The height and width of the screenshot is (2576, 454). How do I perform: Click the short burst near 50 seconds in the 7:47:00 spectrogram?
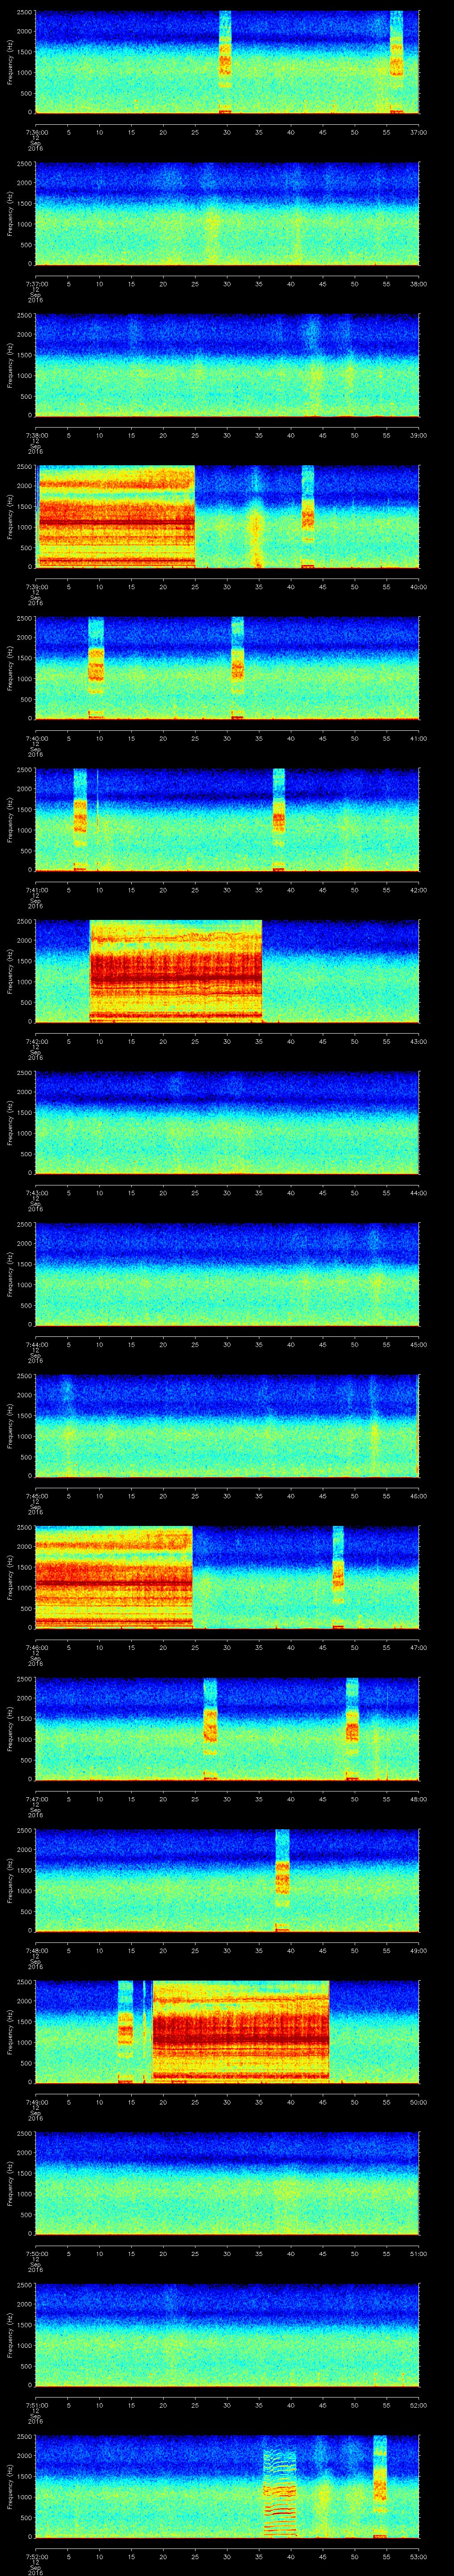[x=352, y=1728]
